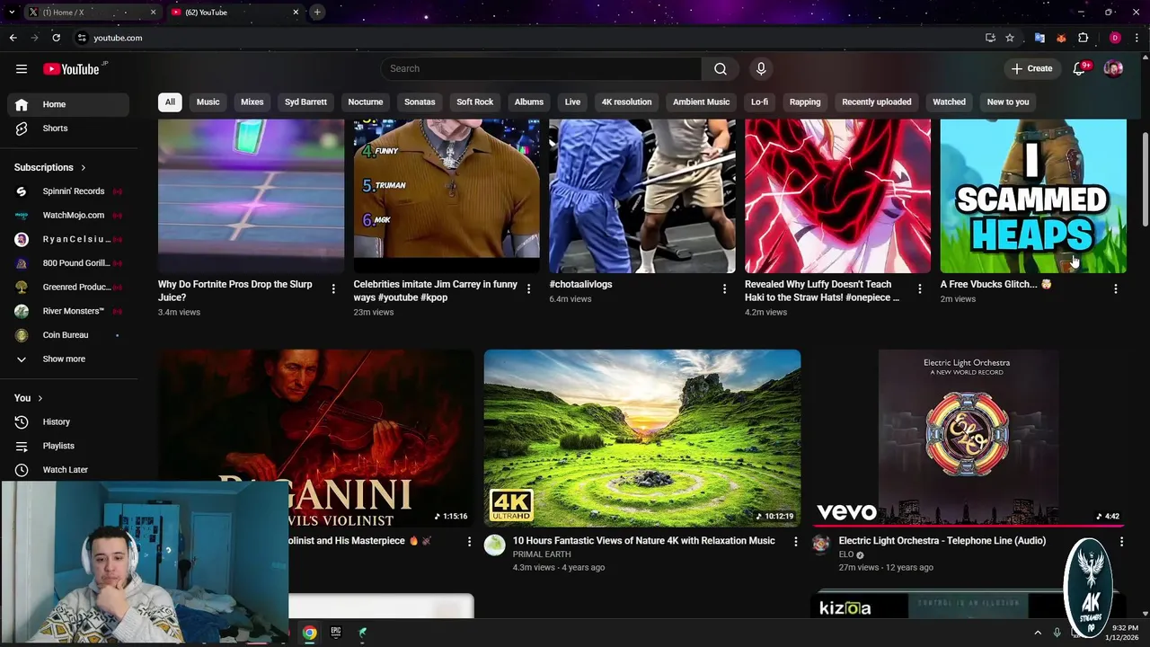The height and width of the screenshot is (647, 1150).
Task: Select the 4K resolution filter chip
Action: pos(626,102)
